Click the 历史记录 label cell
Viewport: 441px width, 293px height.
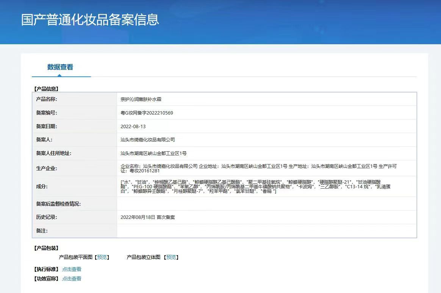tap(75, 217)
